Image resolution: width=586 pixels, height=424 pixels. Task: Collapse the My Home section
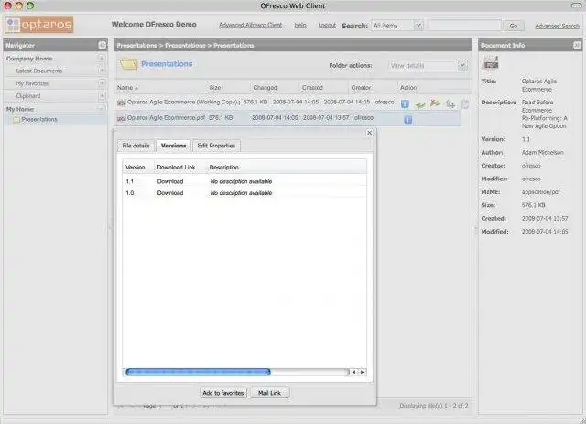click(102, 109)
